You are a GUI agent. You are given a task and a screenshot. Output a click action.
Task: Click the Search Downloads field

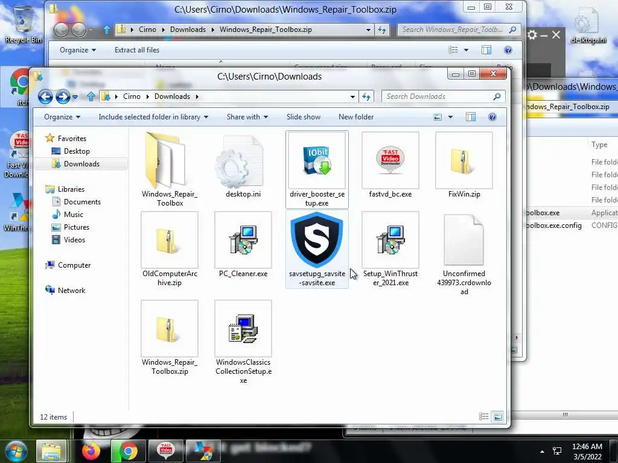443,96
